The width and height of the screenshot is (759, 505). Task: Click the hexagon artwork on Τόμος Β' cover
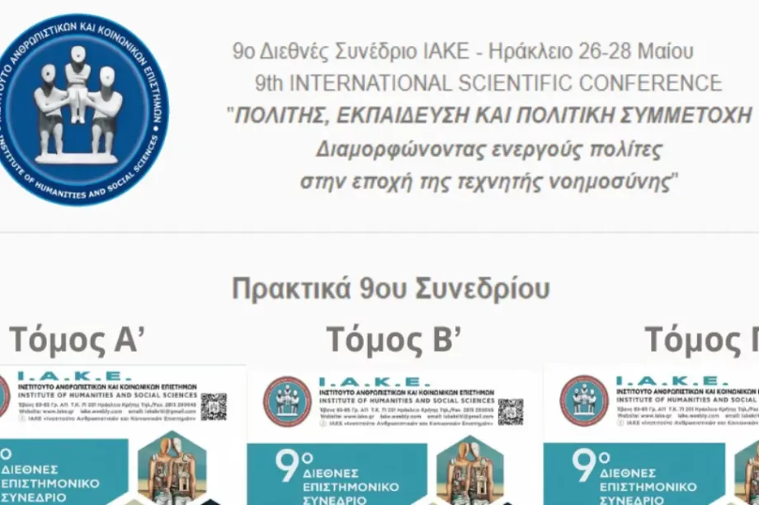point(469,470)
